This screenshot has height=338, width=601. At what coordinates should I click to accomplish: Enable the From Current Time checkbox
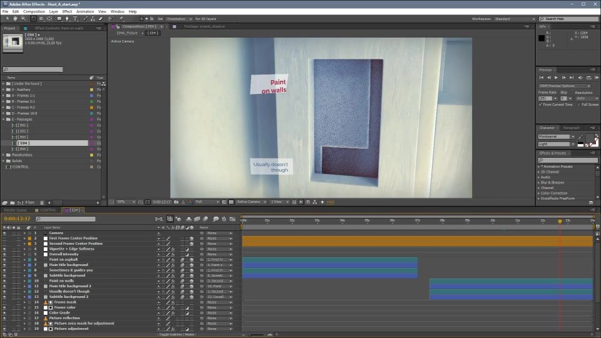click(x=540, y=105)
